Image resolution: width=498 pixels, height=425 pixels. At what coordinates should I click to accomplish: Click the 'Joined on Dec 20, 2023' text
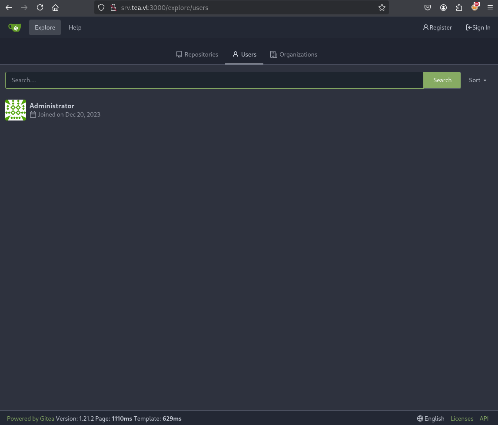69,114
